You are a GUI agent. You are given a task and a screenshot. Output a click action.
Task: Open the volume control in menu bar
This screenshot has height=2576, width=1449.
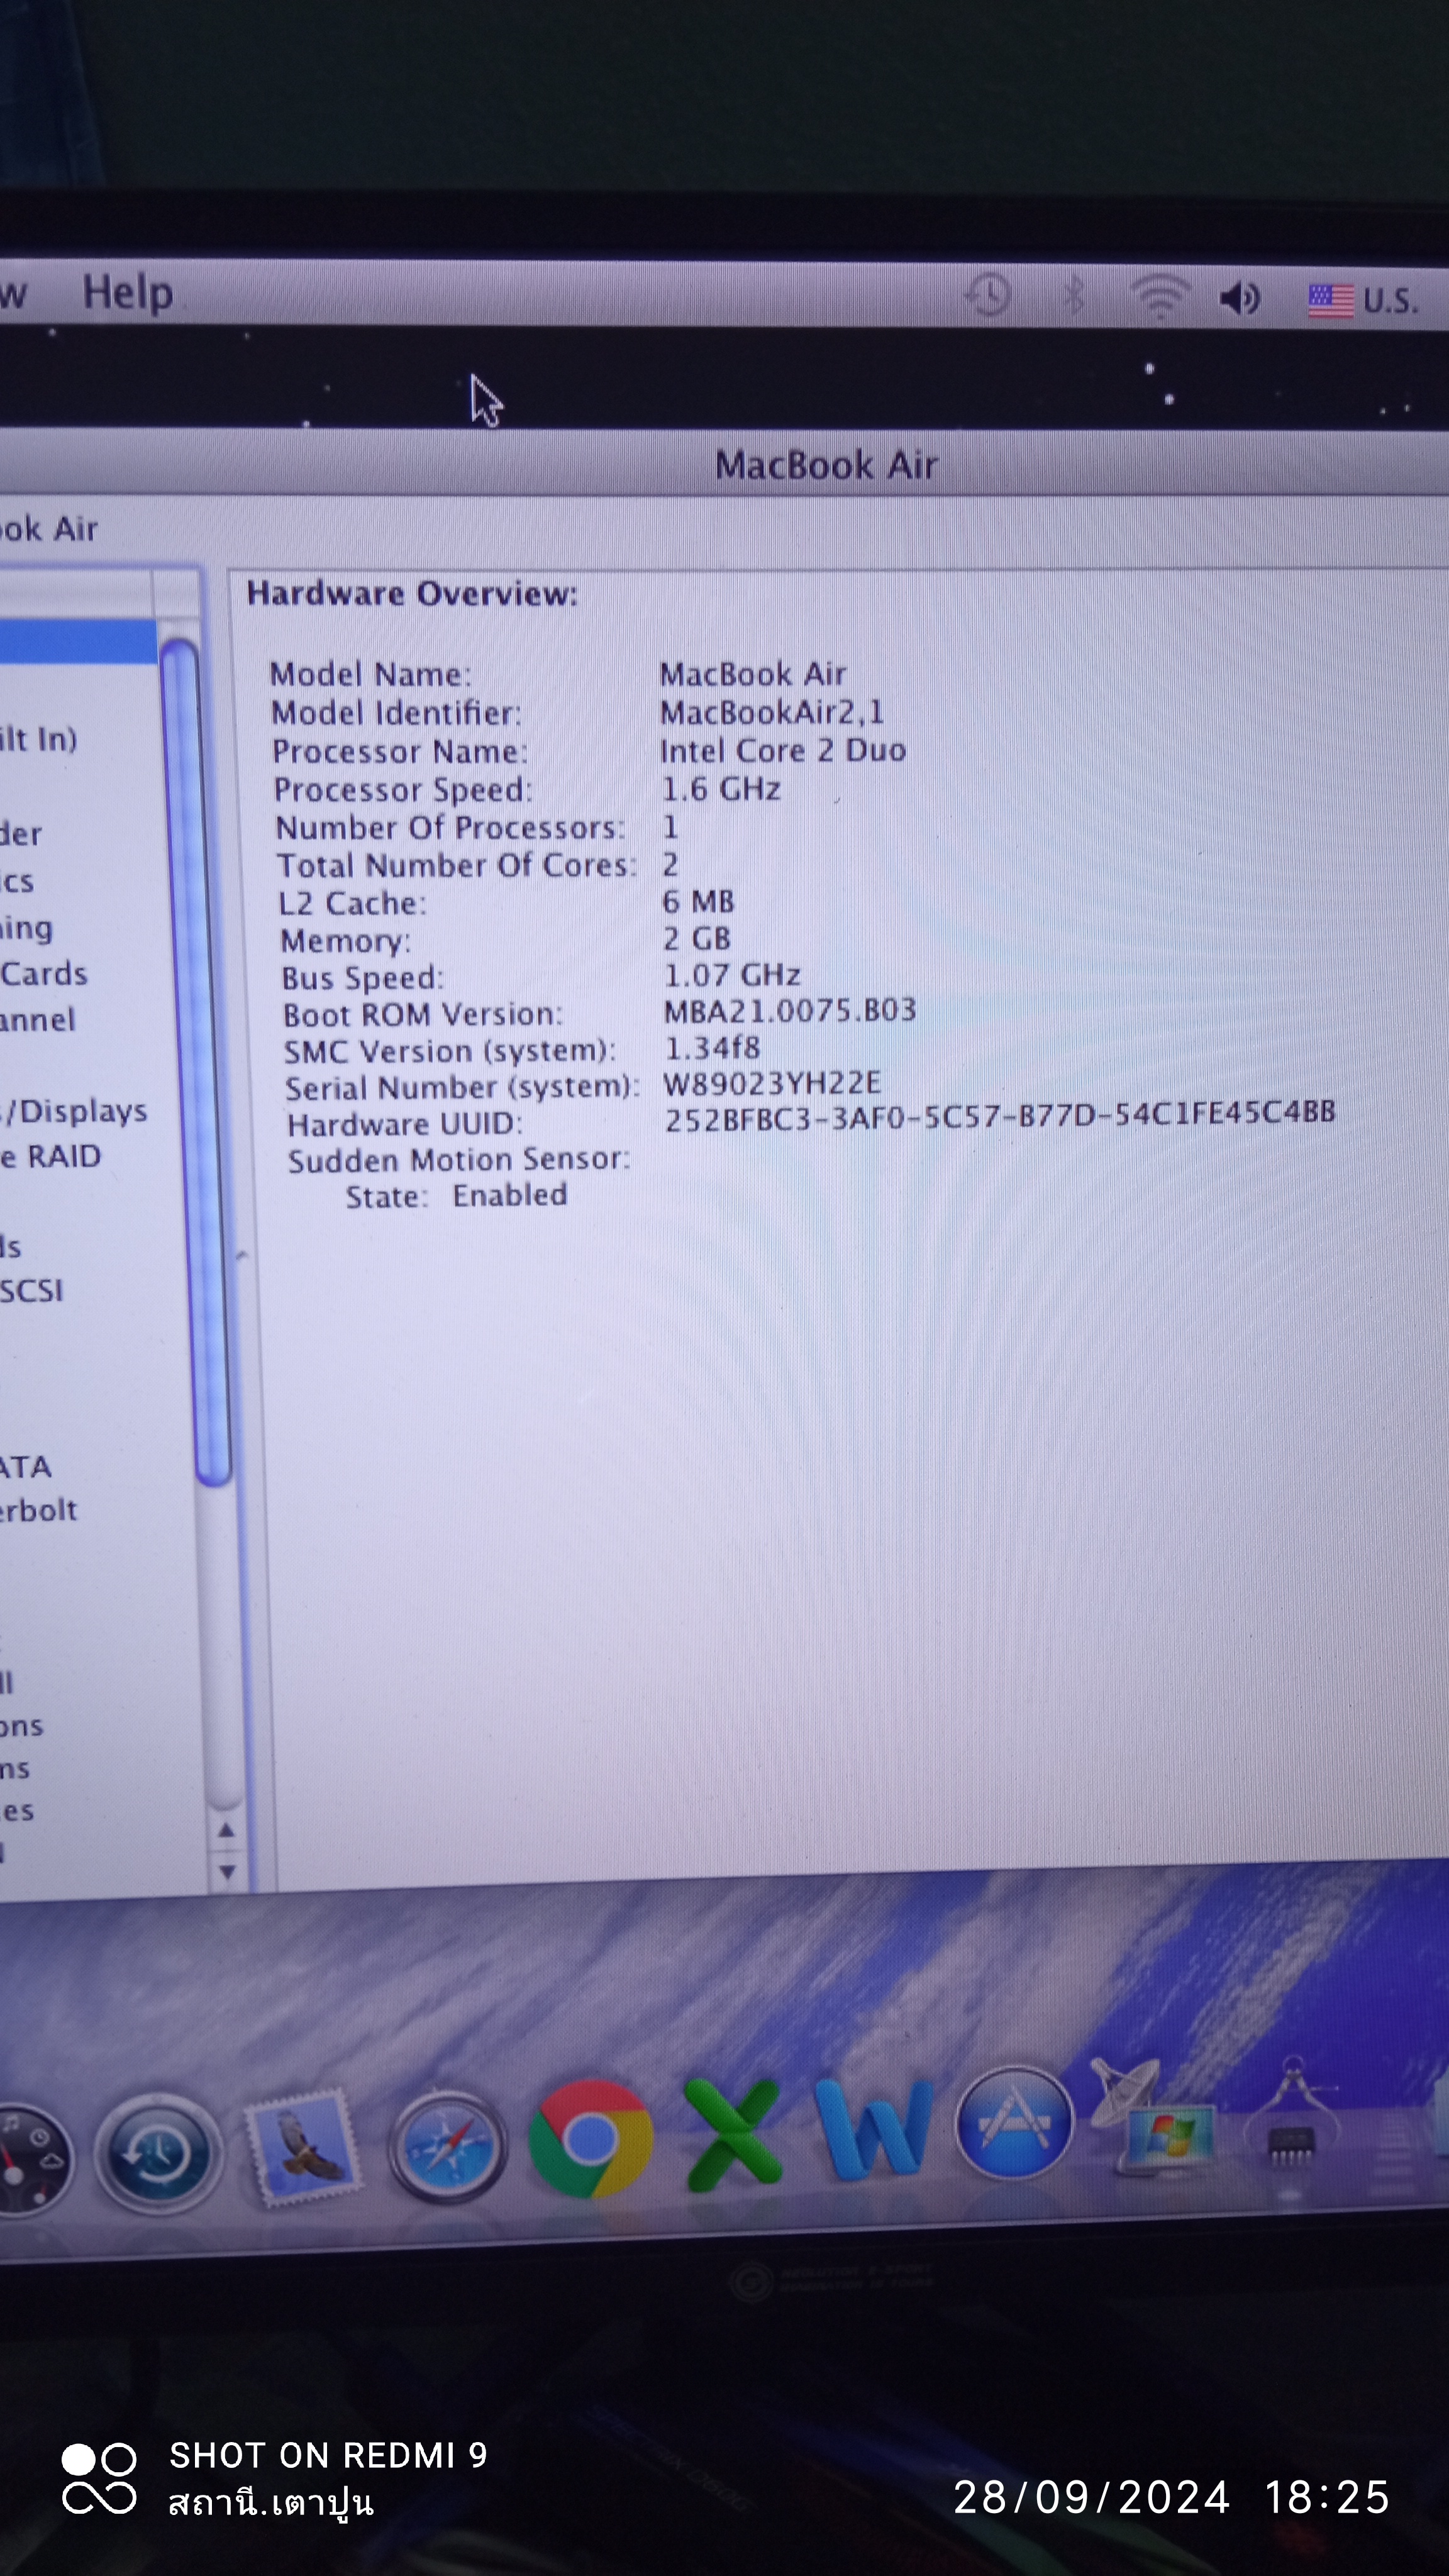(x=1240, y=298)
